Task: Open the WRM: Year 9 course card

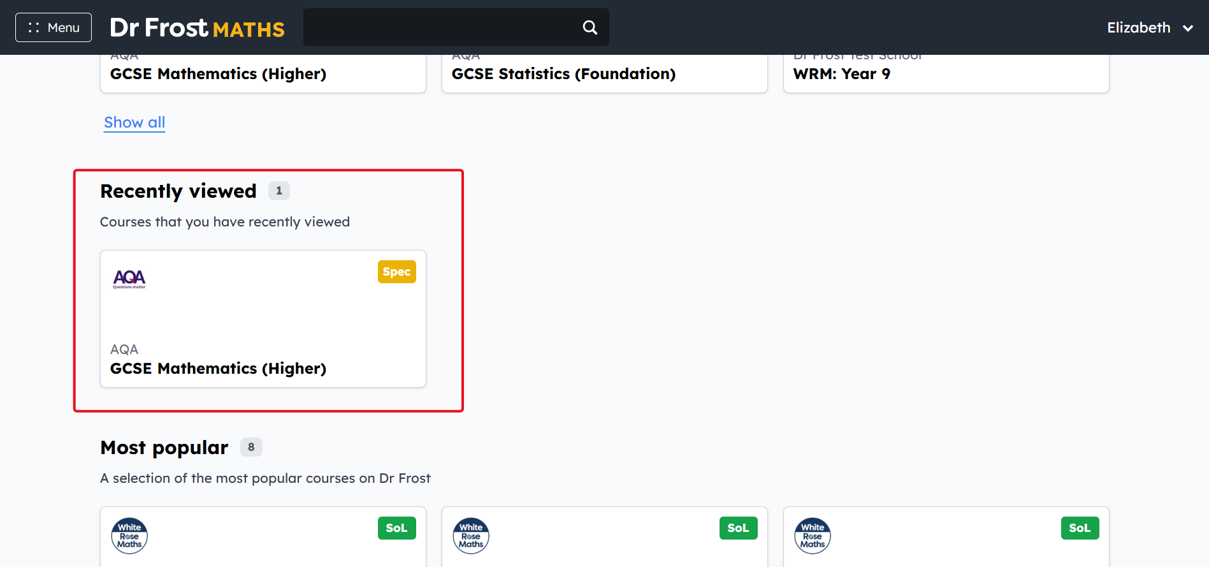Action: point(946,73)
